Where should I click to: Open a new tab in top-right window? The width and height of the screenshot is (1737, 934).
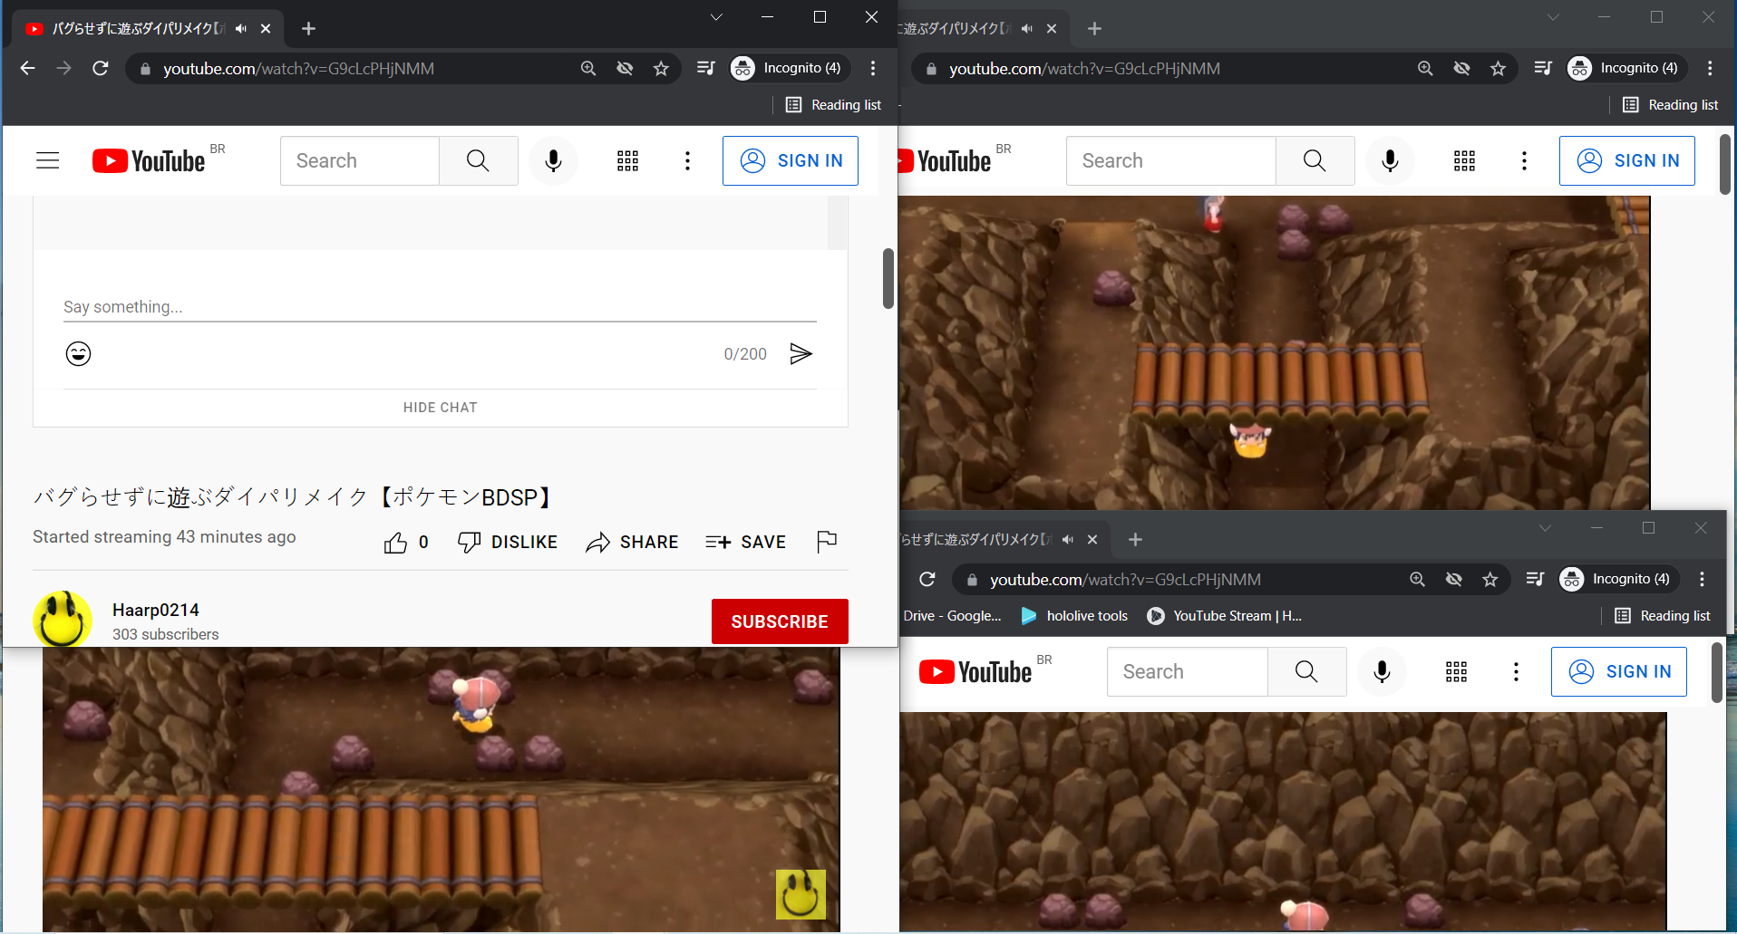1094,29
